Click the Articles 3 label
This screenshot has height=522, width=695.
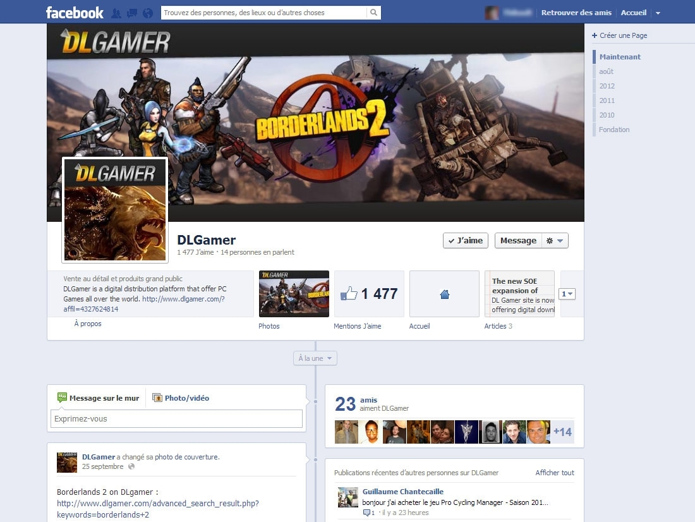[498, 326]
